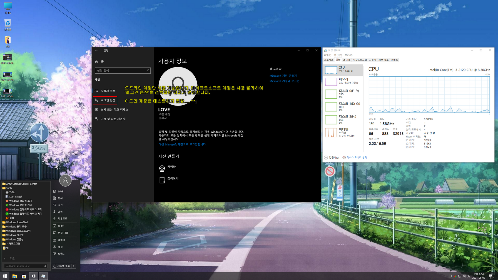This screenshot has height=280, width=498.
Task: Expand the Windows 시스템 folder
Action: [x=13, y=235]
